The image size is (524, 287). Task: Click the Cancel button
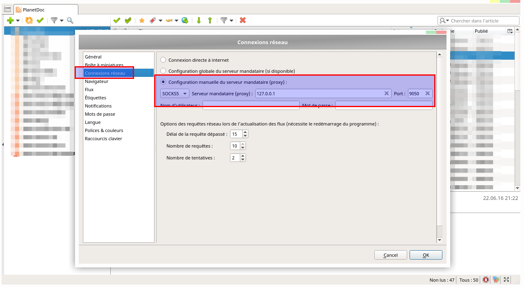(391, 255)
